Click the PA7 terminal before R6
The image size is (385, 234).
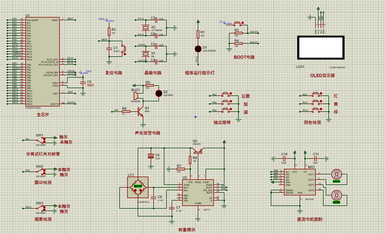point(112,111)
